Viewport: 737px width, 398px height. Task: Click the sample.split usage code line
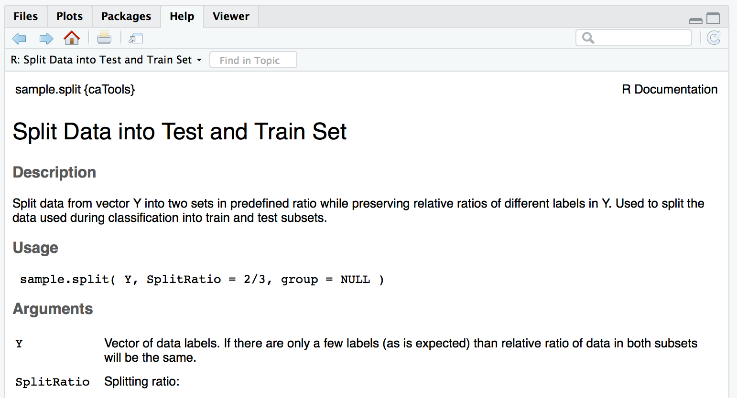click(x=202, y=280)
